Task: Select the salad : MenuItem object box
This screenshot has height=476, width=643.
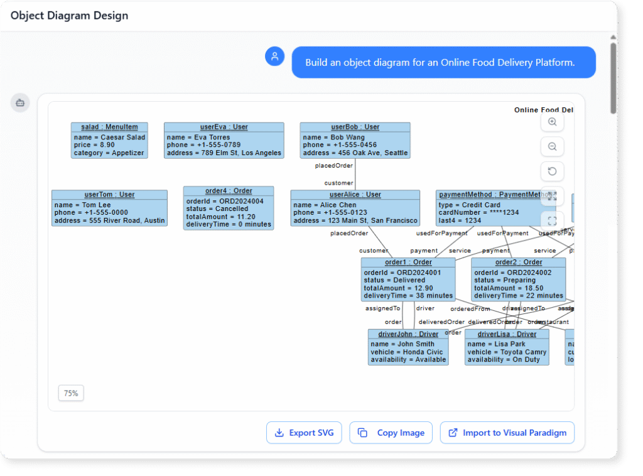Action: 109,138
